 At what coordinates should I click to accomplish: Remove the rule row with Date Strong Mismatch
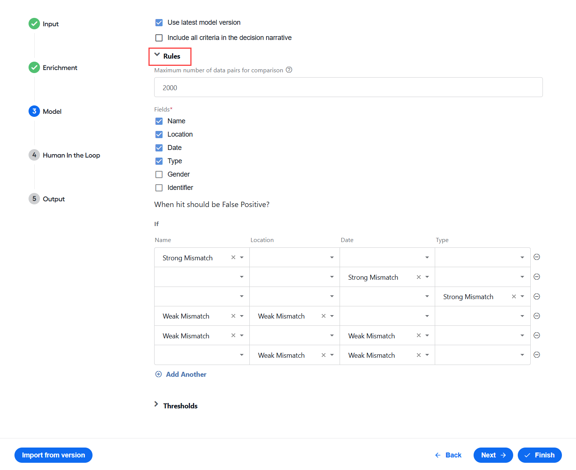537,277
